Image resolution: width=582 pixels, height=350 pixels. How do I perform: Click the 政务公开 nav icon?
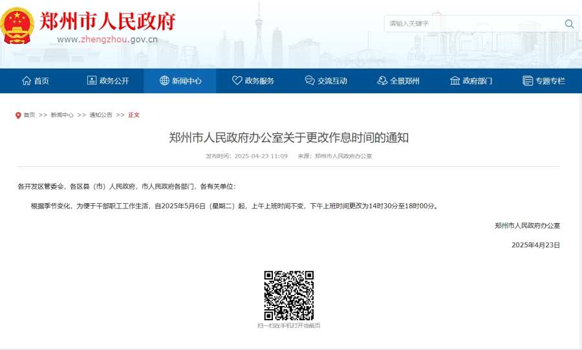pos(92,81)
